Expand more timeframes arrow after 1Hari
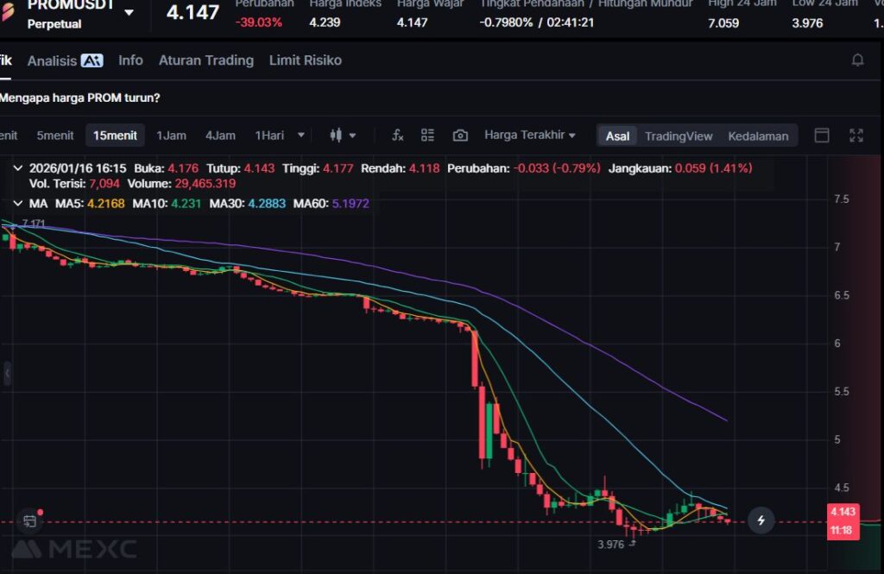 tap(300, 136)
